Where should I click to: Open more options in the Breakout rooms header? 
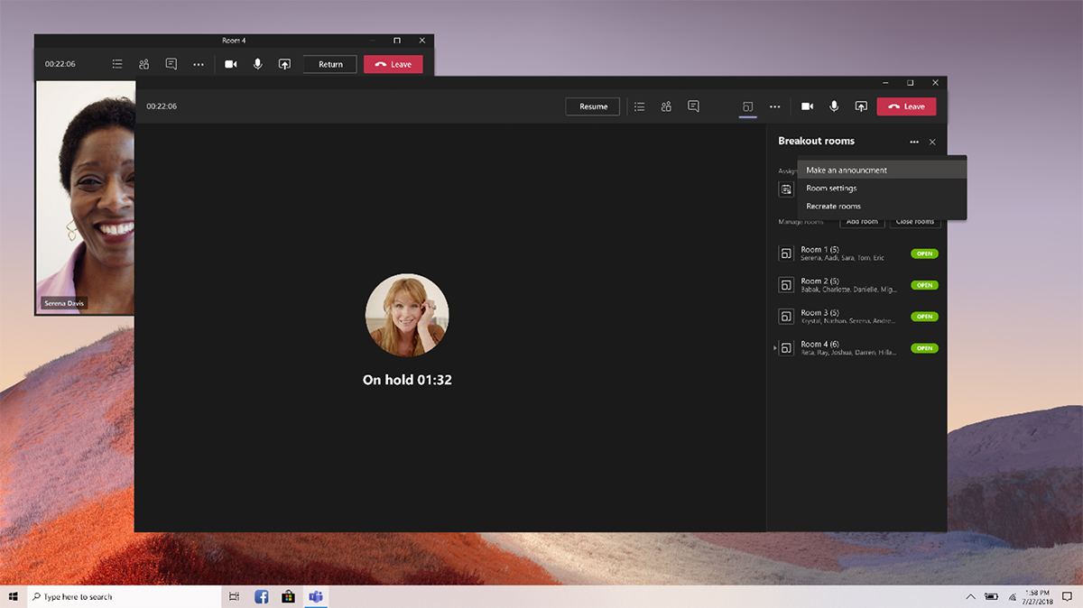tap(913, 142)
